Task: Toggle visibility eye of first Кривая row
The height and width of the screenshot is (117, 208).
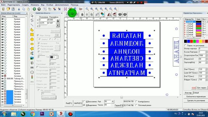Action: pyautogui.click(x=2, y=19)
